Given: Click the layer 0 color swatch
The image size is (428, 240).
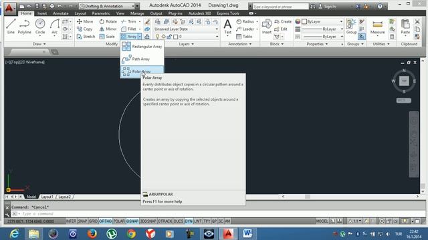Looking at the screenshot, I should (x=175, y=37).
